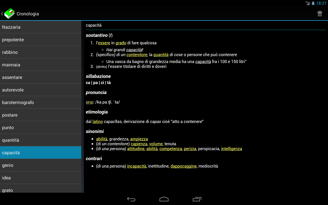Tap the clock showing 18:27
The image size is (328, 205).
coord(322,3)
